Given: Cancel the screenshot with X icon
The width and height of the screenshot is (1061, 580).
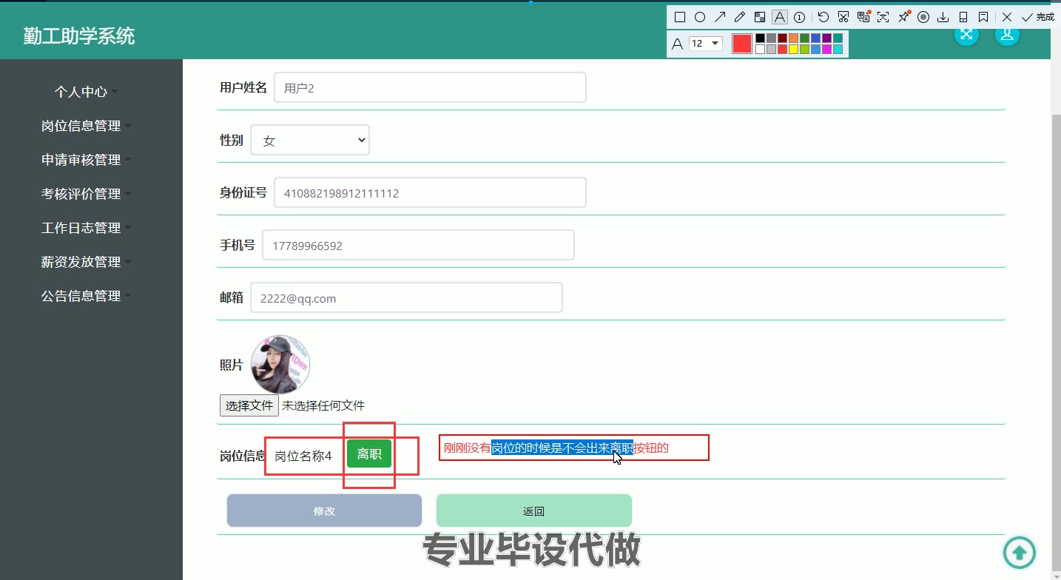Looking at the screenshot, I should tap(1007, 17).
